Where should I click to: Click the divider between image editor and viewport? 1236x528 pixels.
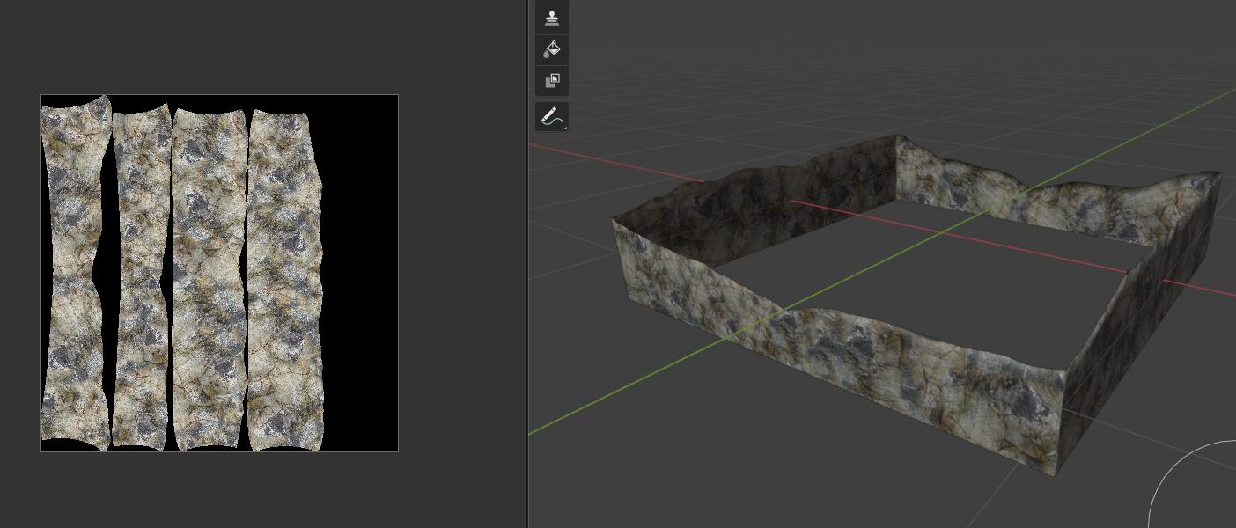tap(527, 264)
